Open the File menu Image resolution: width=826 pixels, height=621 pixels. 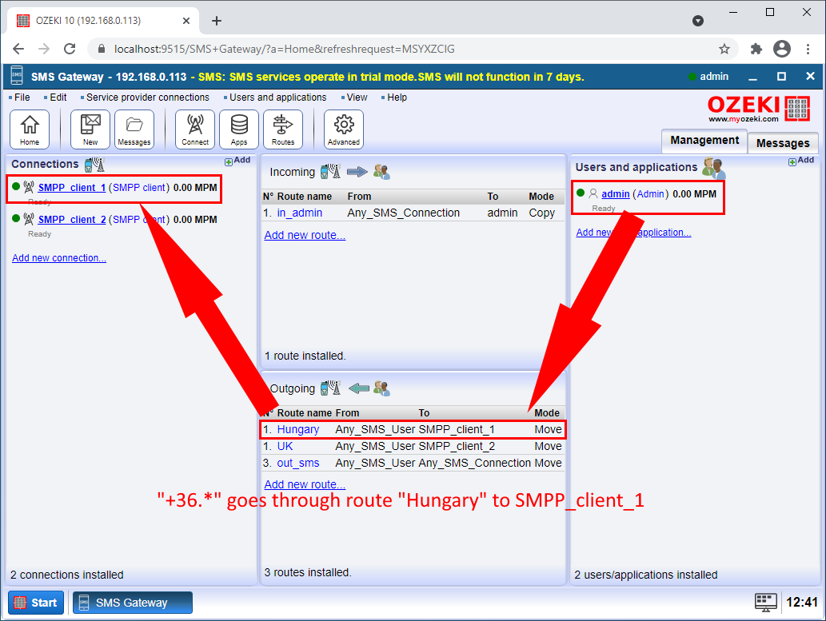pyautogui.click(x=22, y=98)
